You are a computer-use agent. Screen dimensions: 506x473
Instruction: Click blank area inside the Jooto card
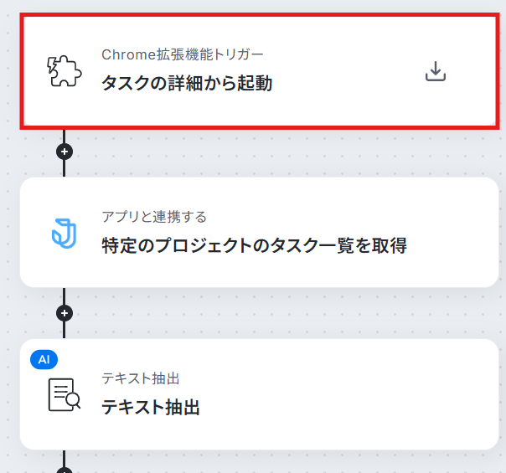(452, 234)
